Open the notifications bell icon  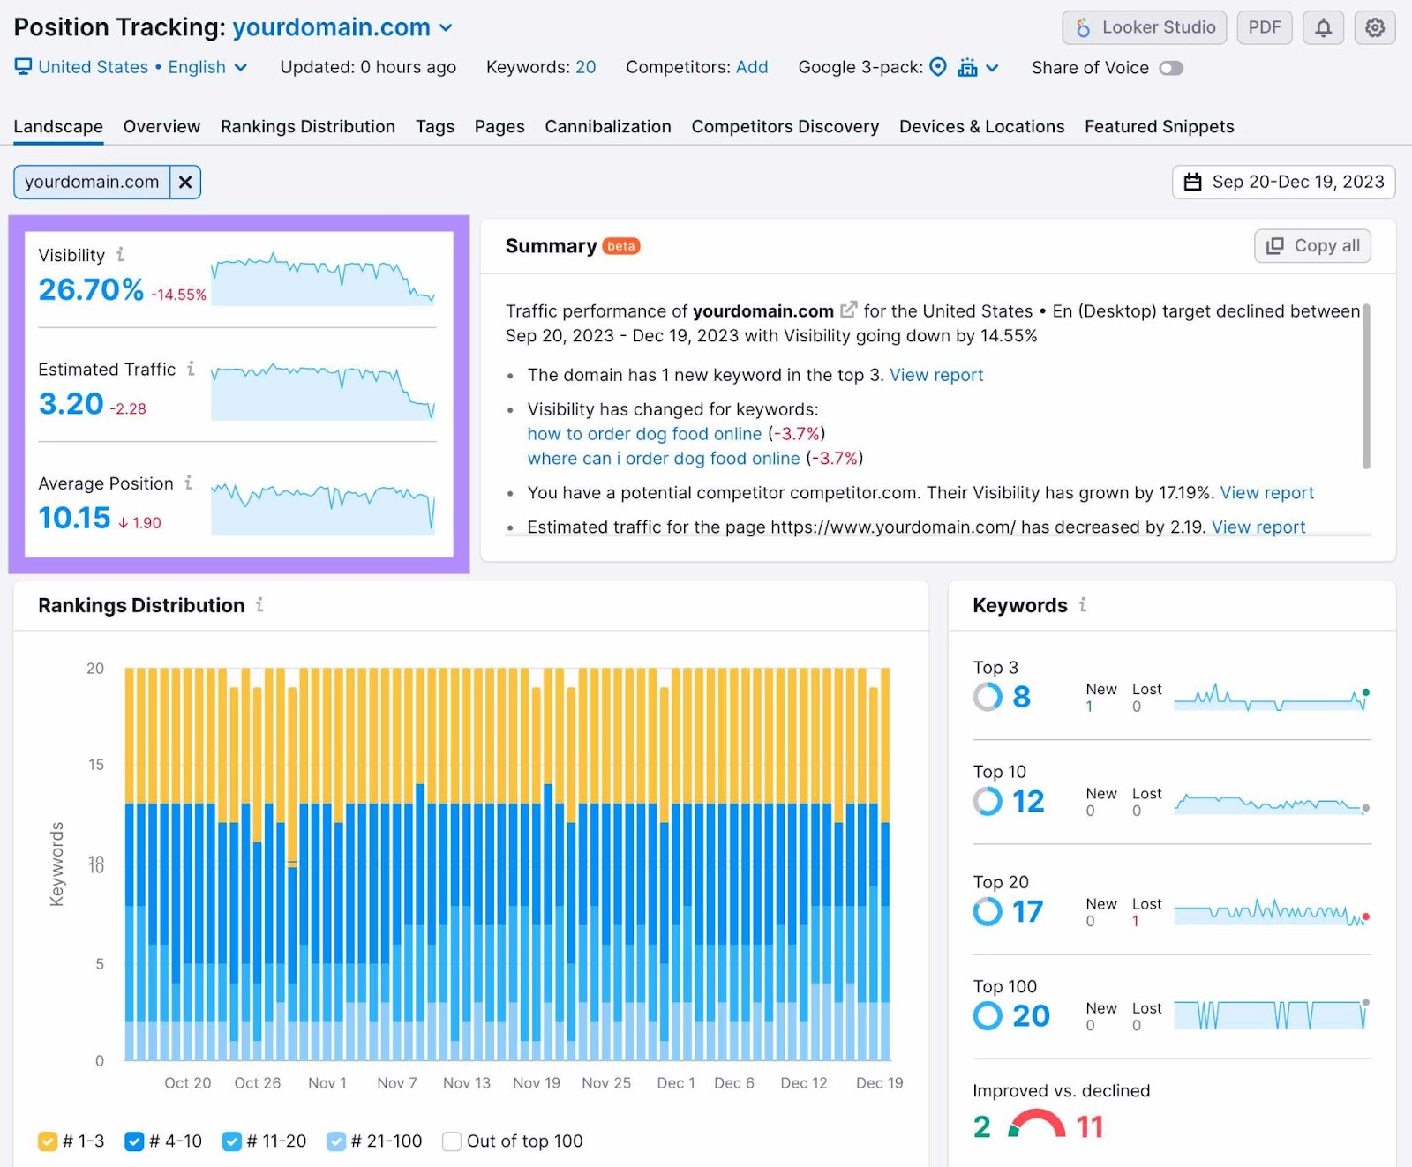coord(1323,27)
